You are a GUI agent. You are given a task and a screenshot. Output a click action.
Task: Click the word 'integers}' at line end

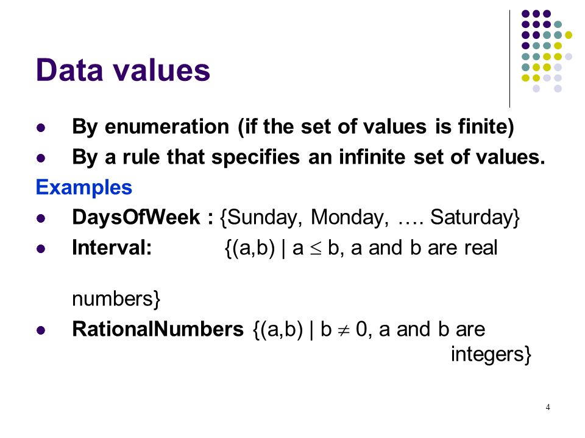pyautogui.click(x=491, y=354)
